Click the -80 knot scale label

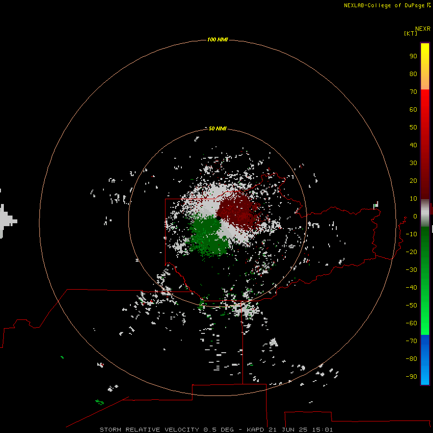point(411,359)
